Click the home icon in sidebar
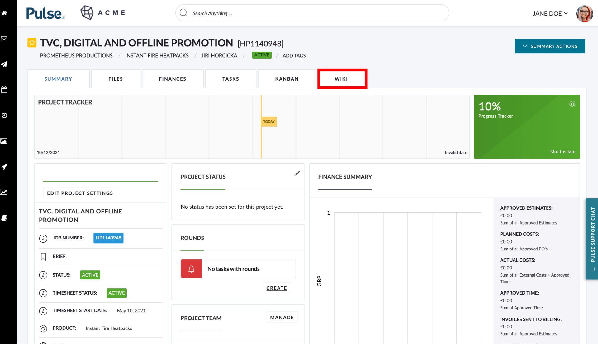598x344 pixels. tap(4, 13)
